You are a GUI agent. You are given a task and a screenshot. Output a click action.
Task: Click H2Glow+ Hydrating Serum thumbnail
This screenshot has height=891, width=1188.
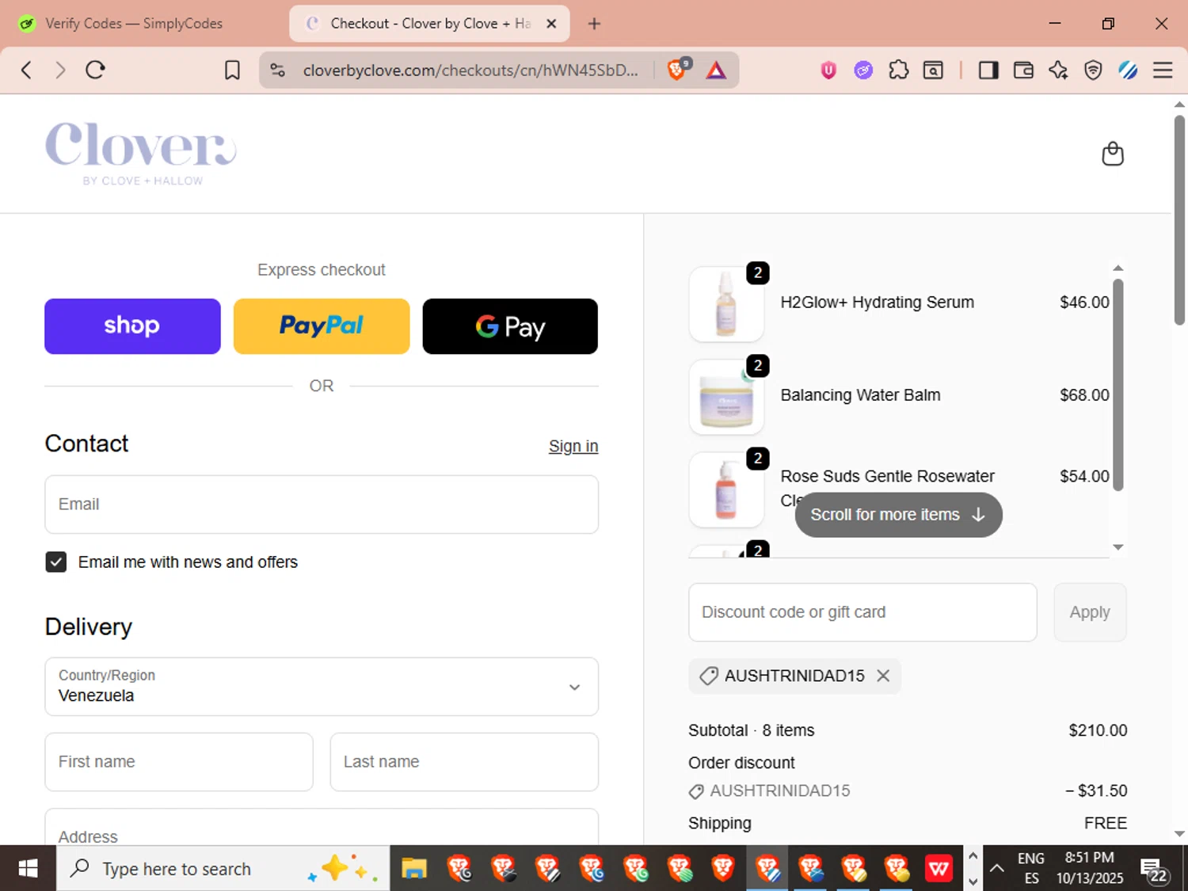(x=726, y=304)
